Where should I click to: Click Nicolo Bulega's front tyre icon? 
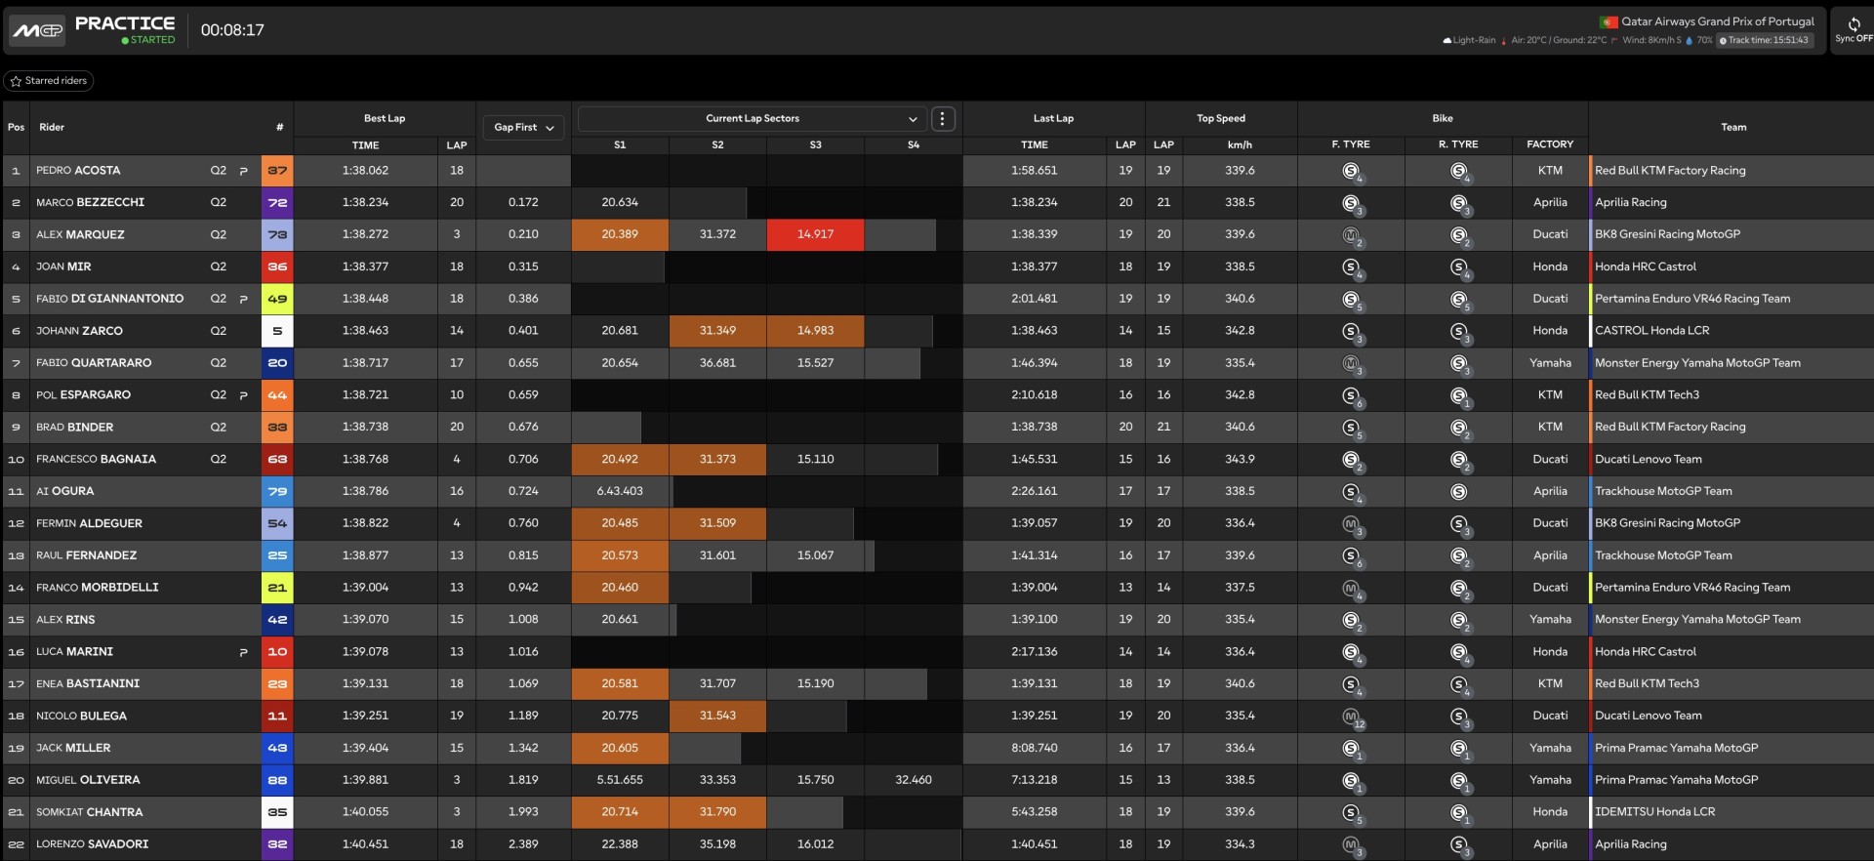pos(1351,717)
